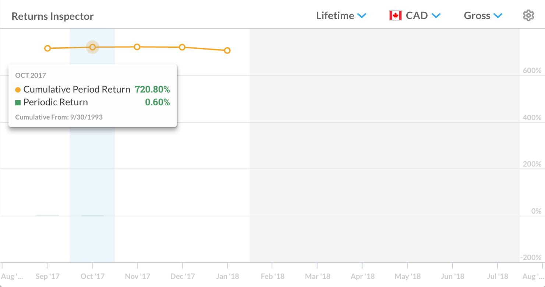Image resolution: width=545 pixels, height=287 pixels.
Task: Open the settings gear icon
Action: point(528,16)
